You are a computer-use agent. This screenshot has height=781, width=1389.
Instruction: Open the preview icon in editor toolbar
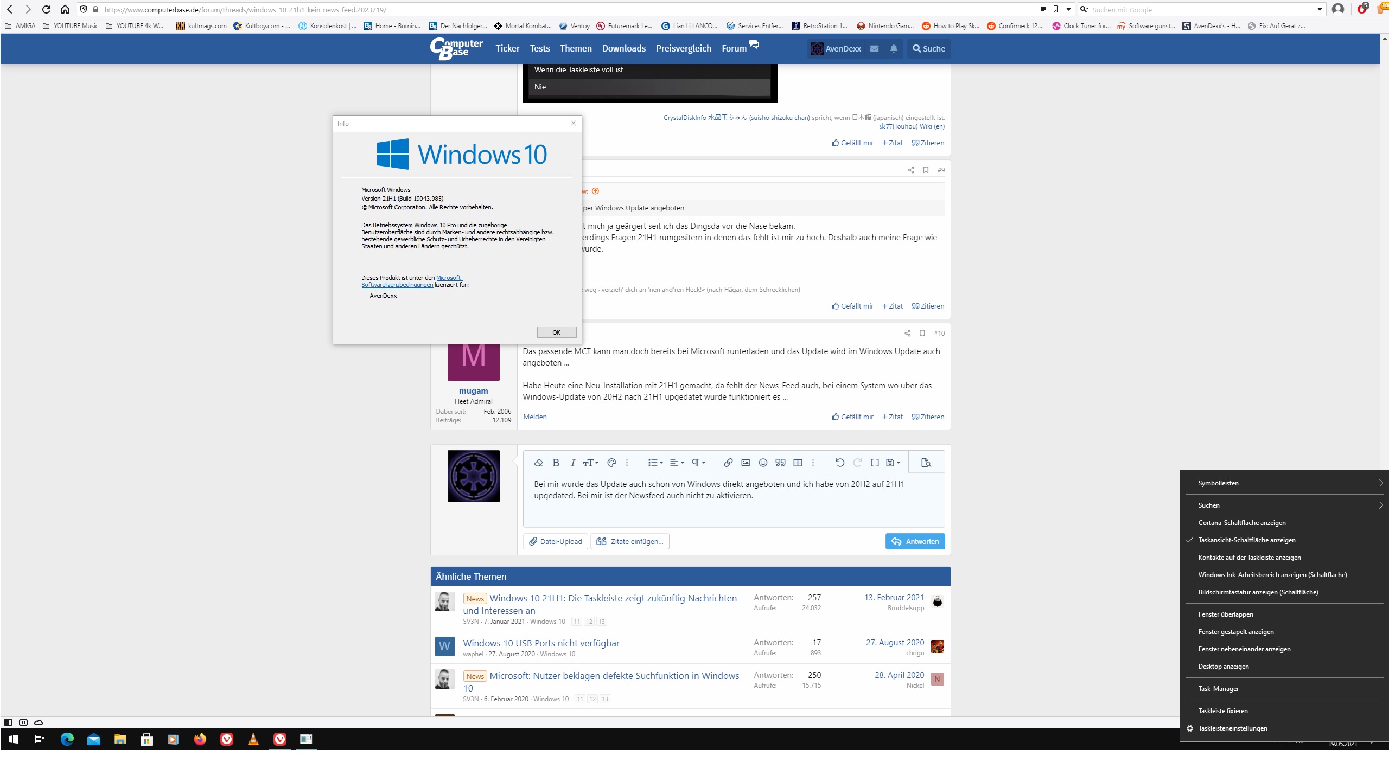926,463
